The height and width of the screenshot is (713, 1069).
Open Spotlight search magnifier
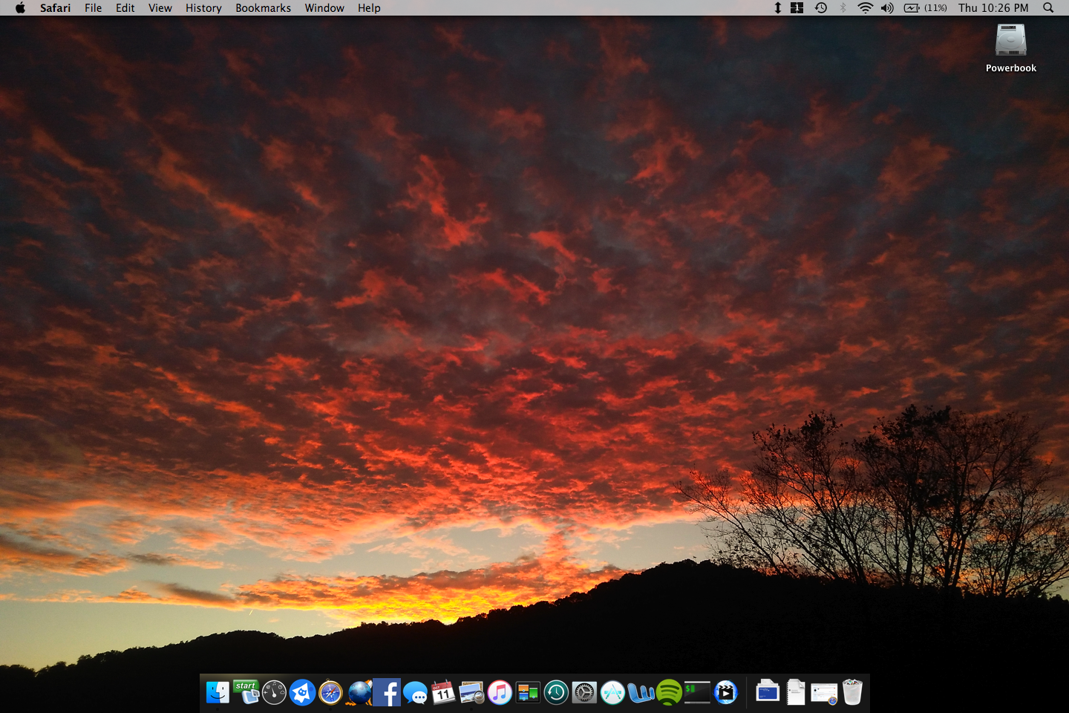click(x=1048, y=8)
